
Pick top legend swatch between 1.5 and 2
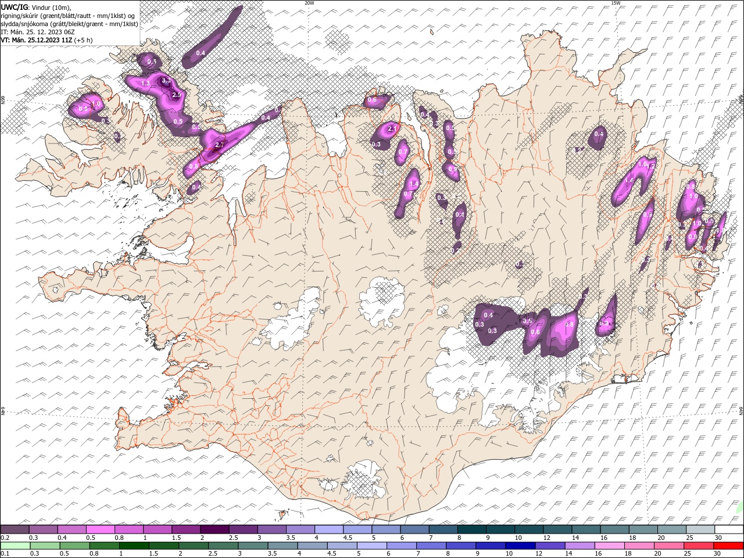(186, 530)
